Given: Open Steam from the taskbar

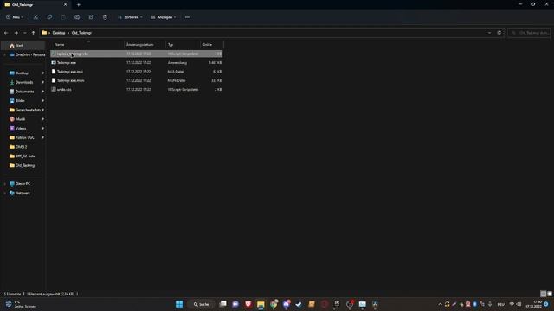Looking at the screenshot, I should 299,304.
